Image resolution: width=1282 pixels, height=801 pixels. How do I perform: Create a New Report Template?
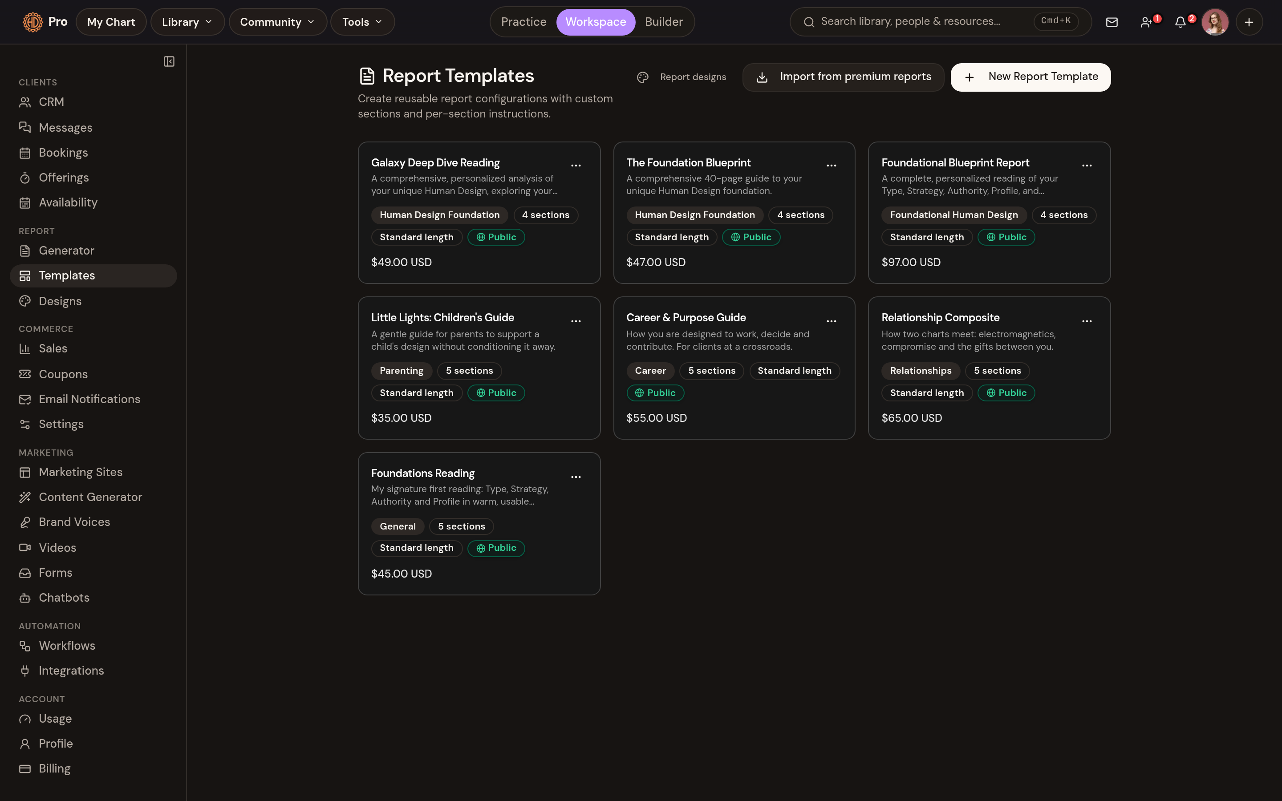(x=1030, y=77)
